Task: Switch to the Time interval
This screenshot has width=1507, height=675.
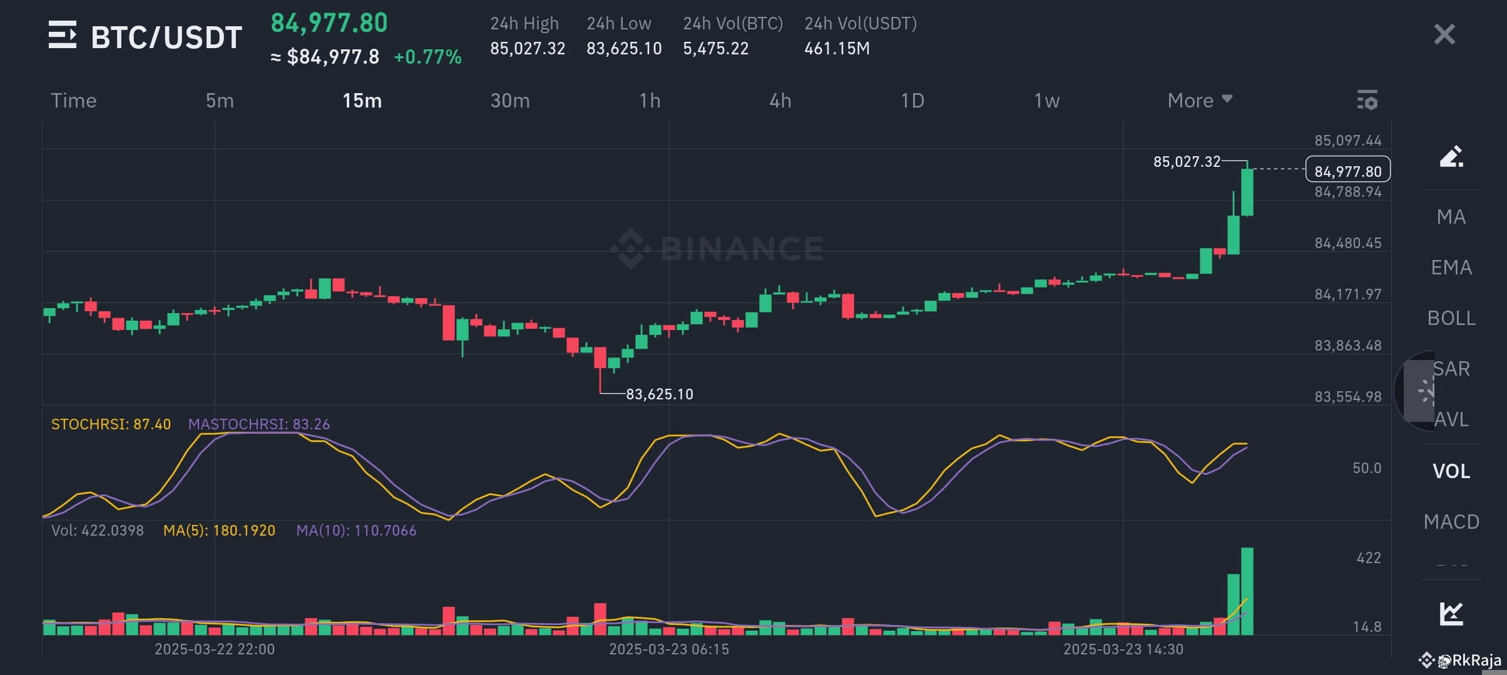Action: (x=74, y=101)
